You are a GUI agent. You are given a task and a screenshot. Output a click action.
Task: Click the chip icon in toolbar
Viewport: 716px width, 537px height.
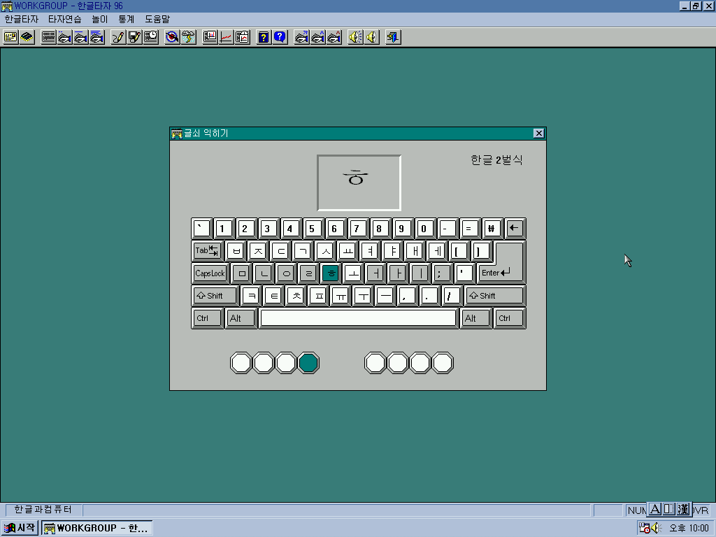click(27, 37)
